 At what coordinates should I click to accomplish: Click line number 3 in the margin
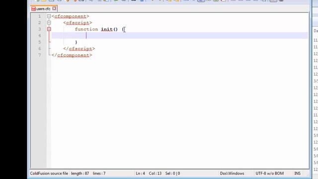(40, 29)
